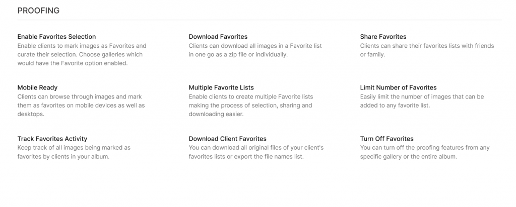This screenshot has width=516, height=207.
Task: Open the Share Favorites feature title
Action: click(383, 36)
